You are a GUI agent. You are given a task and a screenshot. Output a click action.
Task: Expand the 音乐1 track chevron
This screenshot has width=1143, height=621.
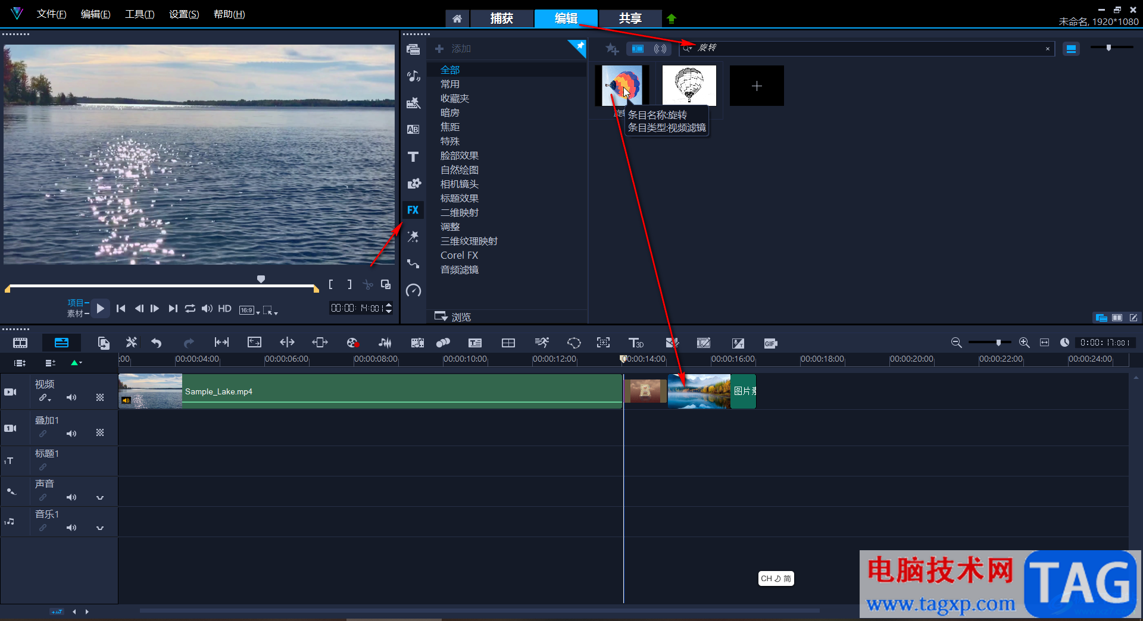[x=100, y=528]
